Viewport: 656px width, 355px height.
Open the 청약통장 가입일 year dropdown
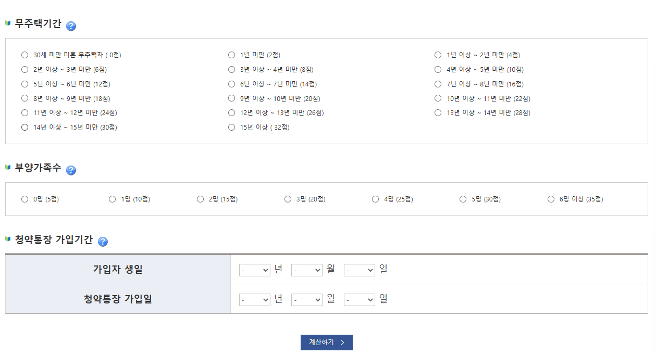[x=254, y=299]
